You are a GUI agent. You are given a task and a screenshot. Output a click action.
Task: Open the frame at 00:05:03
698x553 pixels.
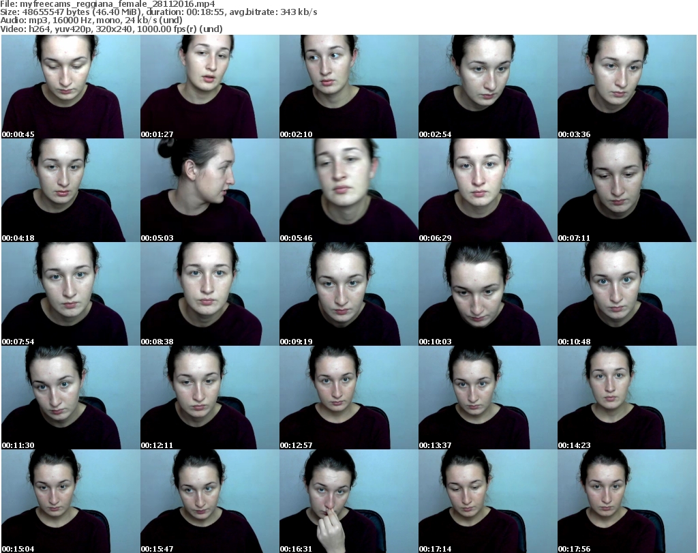click(x=210, y=190)
